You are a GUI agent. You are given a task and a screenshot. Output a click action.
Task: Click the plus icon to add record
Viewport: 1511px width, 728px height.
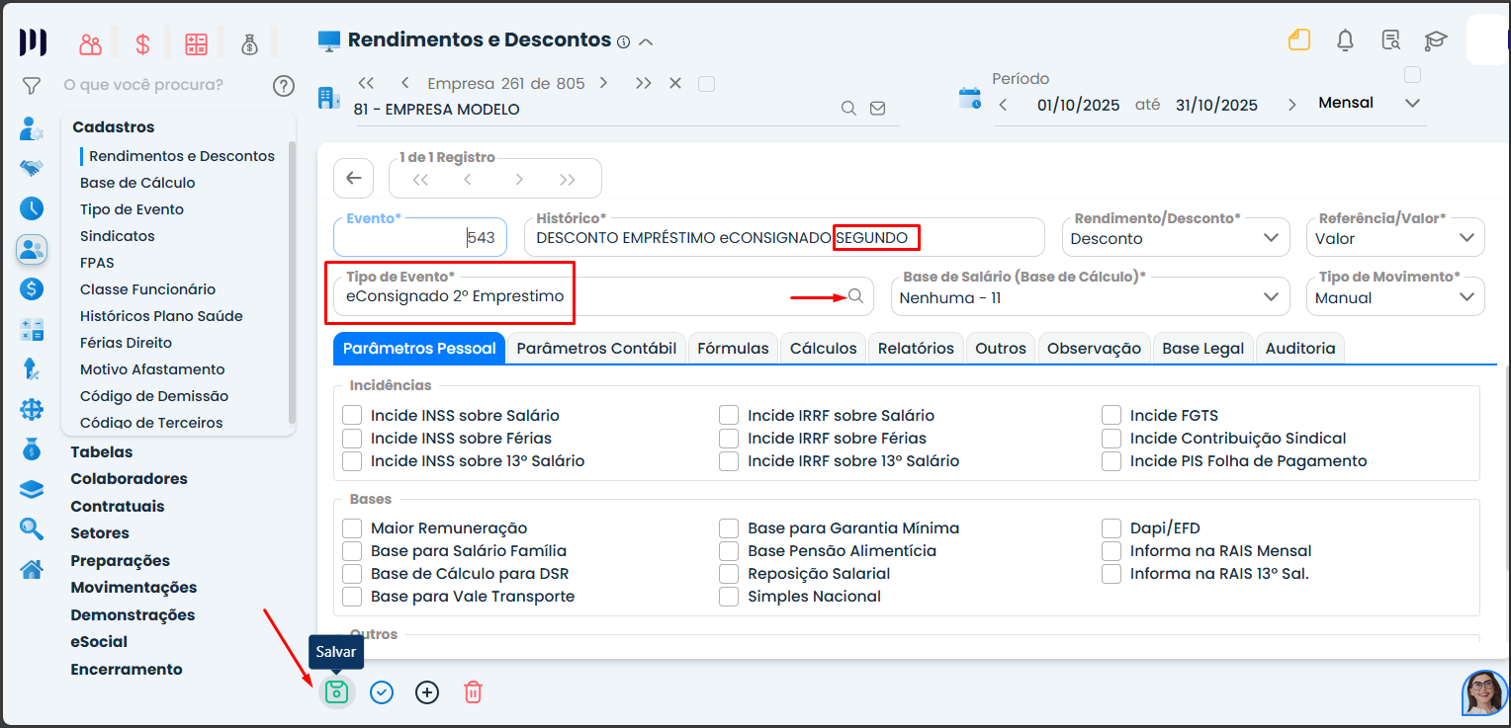(427, 692)
